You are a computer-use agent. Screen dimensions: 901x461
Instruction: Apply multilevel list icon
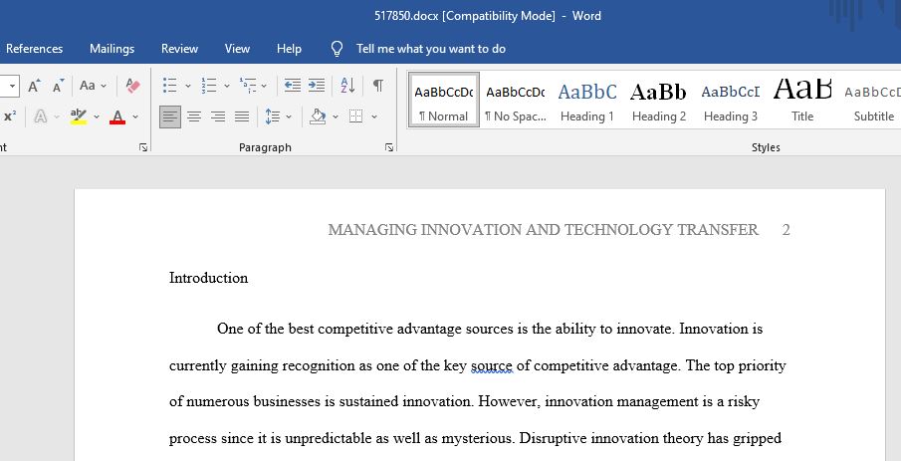click(248, 86)
